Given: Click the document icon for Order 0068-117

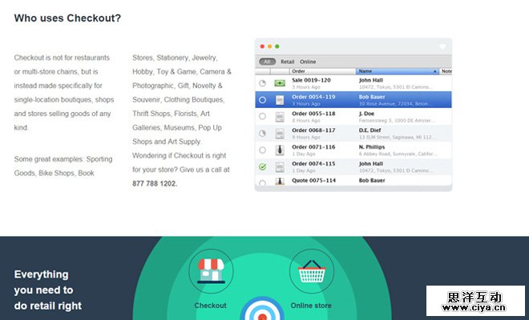Looking at the screenshot, I should 280,134.
